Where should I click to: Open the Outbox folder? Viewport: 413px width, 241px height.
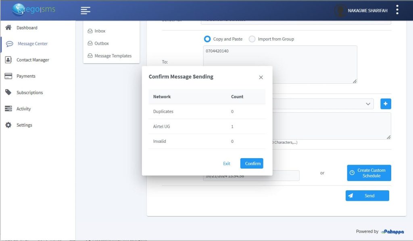[x=102, y=43]
